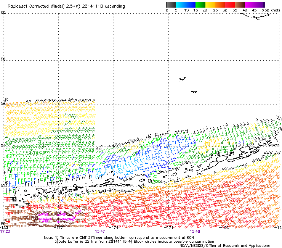Click the coastline outline at the top right
Viewport: 282px width, 248px height.
tap(255, 16)
